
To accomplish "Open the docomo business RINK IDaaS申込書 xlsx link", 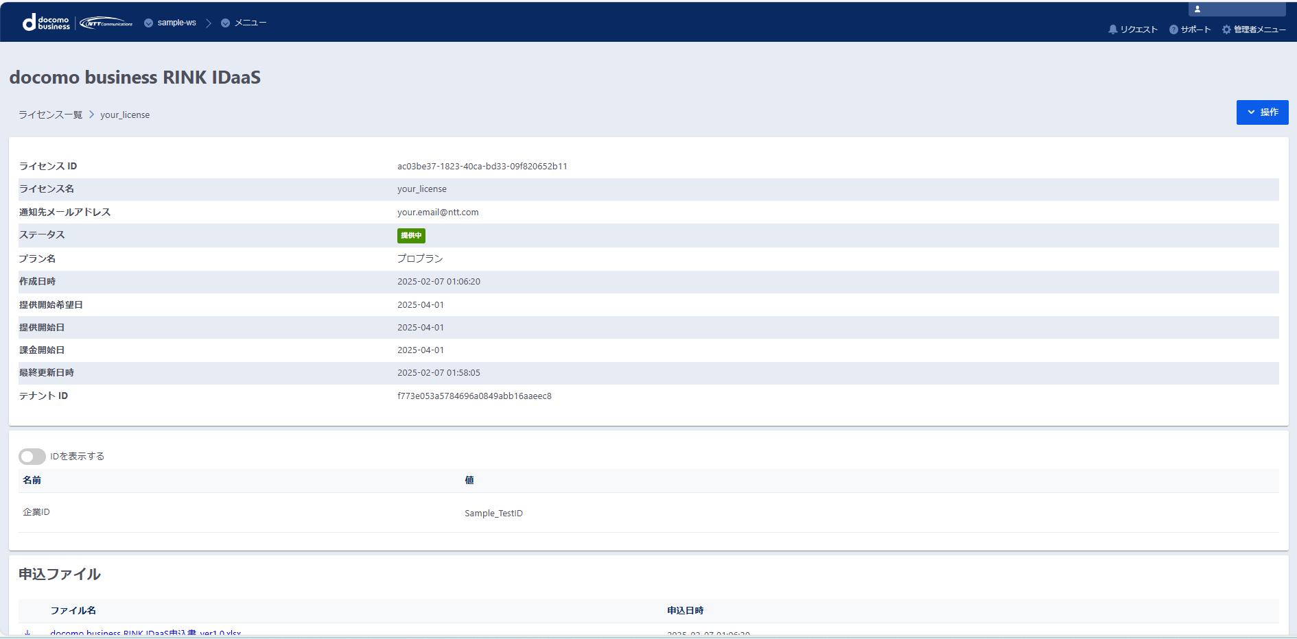I will pos(145,634).
